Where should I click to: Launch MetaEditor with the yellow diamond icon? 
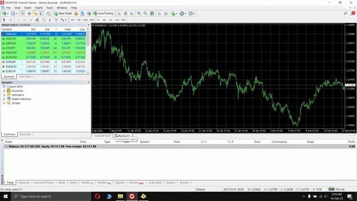76,13
